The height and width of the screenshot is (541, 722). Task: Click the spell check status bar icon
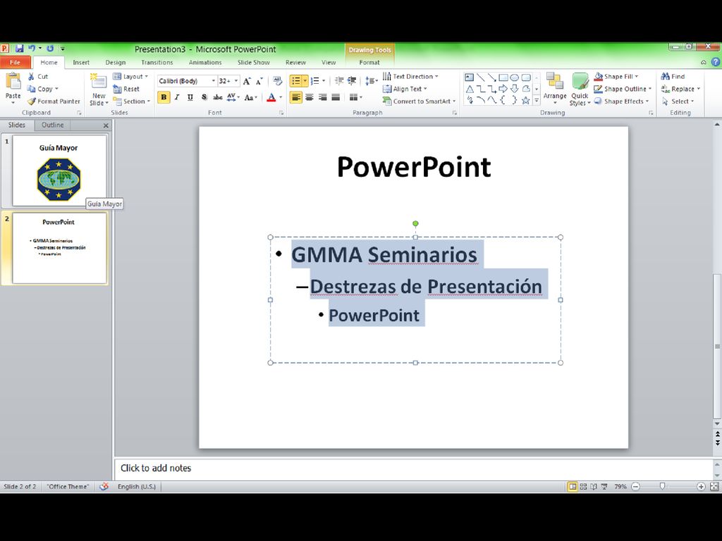pos(104,486)
